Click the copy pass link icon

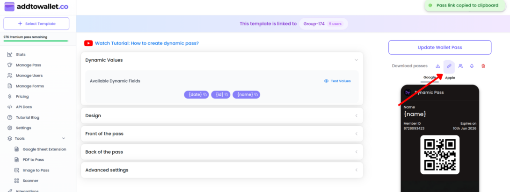point(449,66)
